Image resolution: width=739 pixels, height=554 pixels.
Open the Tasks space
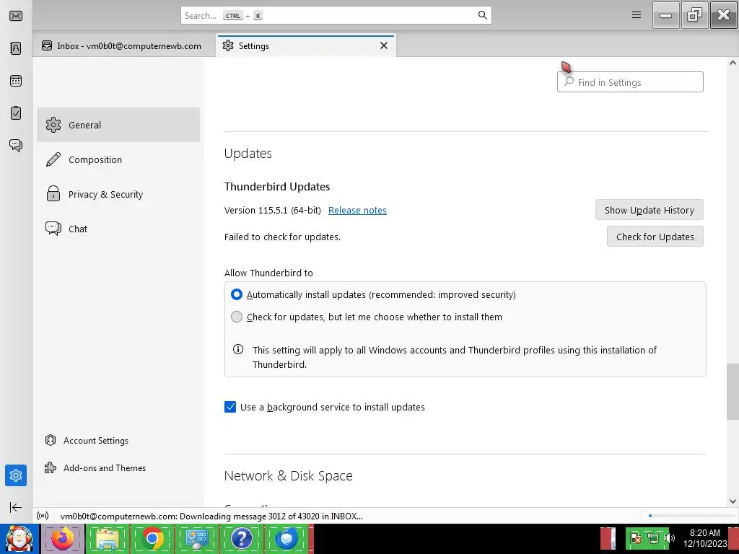16,113
